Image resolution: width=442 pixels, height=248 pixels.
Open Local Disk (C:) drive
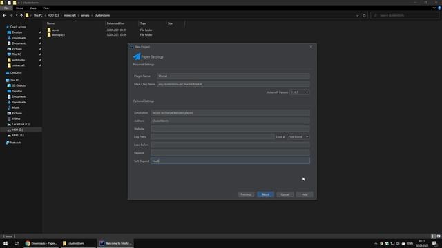point(21,124)
